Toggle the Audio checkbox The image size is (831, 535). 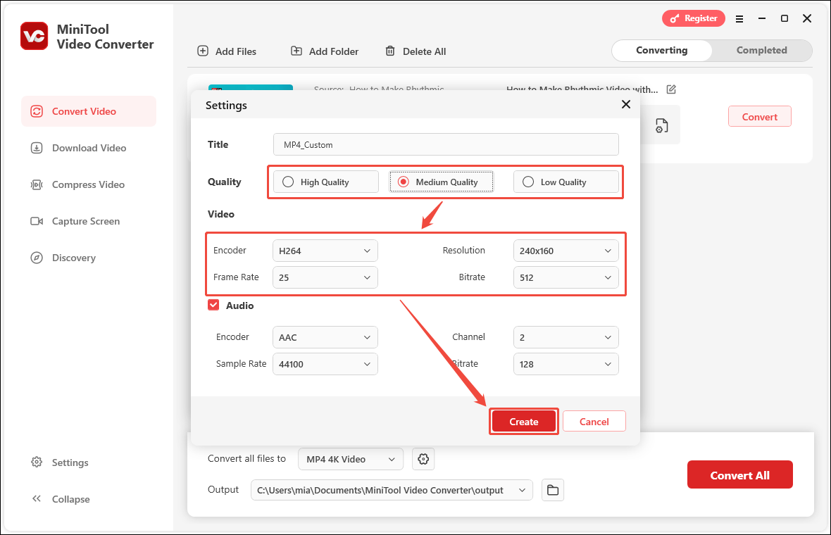click(213, 305)
